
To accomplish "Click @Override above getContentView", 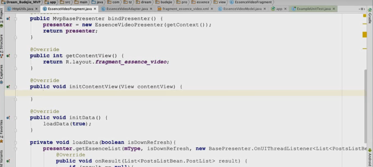I will pyautogui.click(x=45, y=50).
